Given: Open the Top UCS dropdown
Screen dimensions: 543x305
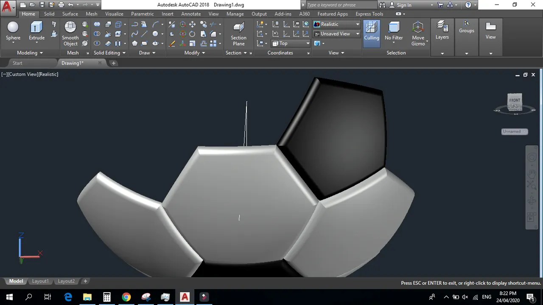Looking at the screenshot, I should click(291, 43).
